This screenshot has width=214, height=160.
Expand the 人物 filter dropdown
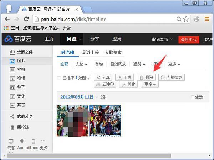81,64
